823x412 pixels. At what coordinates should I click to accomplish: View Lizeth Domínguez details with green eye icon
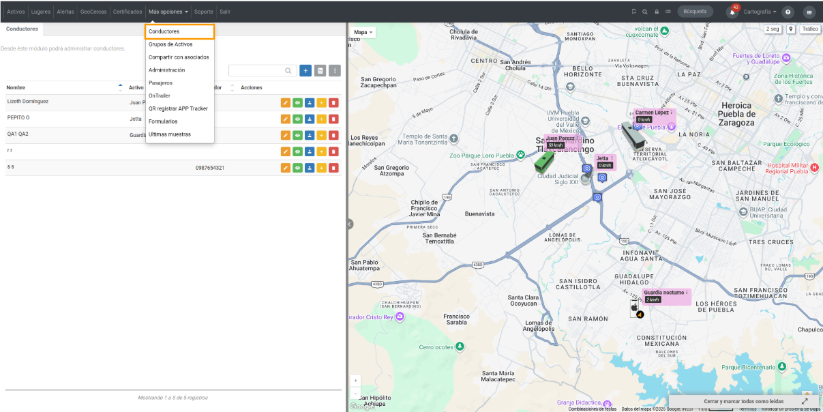coord(297,103)
